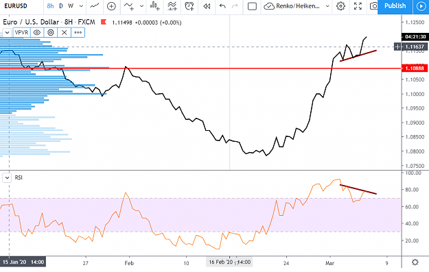Enter fullscreen mode
Screen dimensions: 429x272
(x=358, y=6)
